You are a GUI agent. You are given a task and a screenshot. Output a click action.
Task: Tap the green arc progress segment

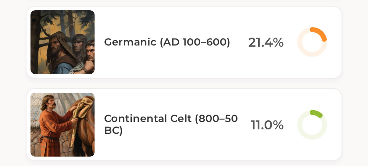pyautogui.click(x=316, y=113)
